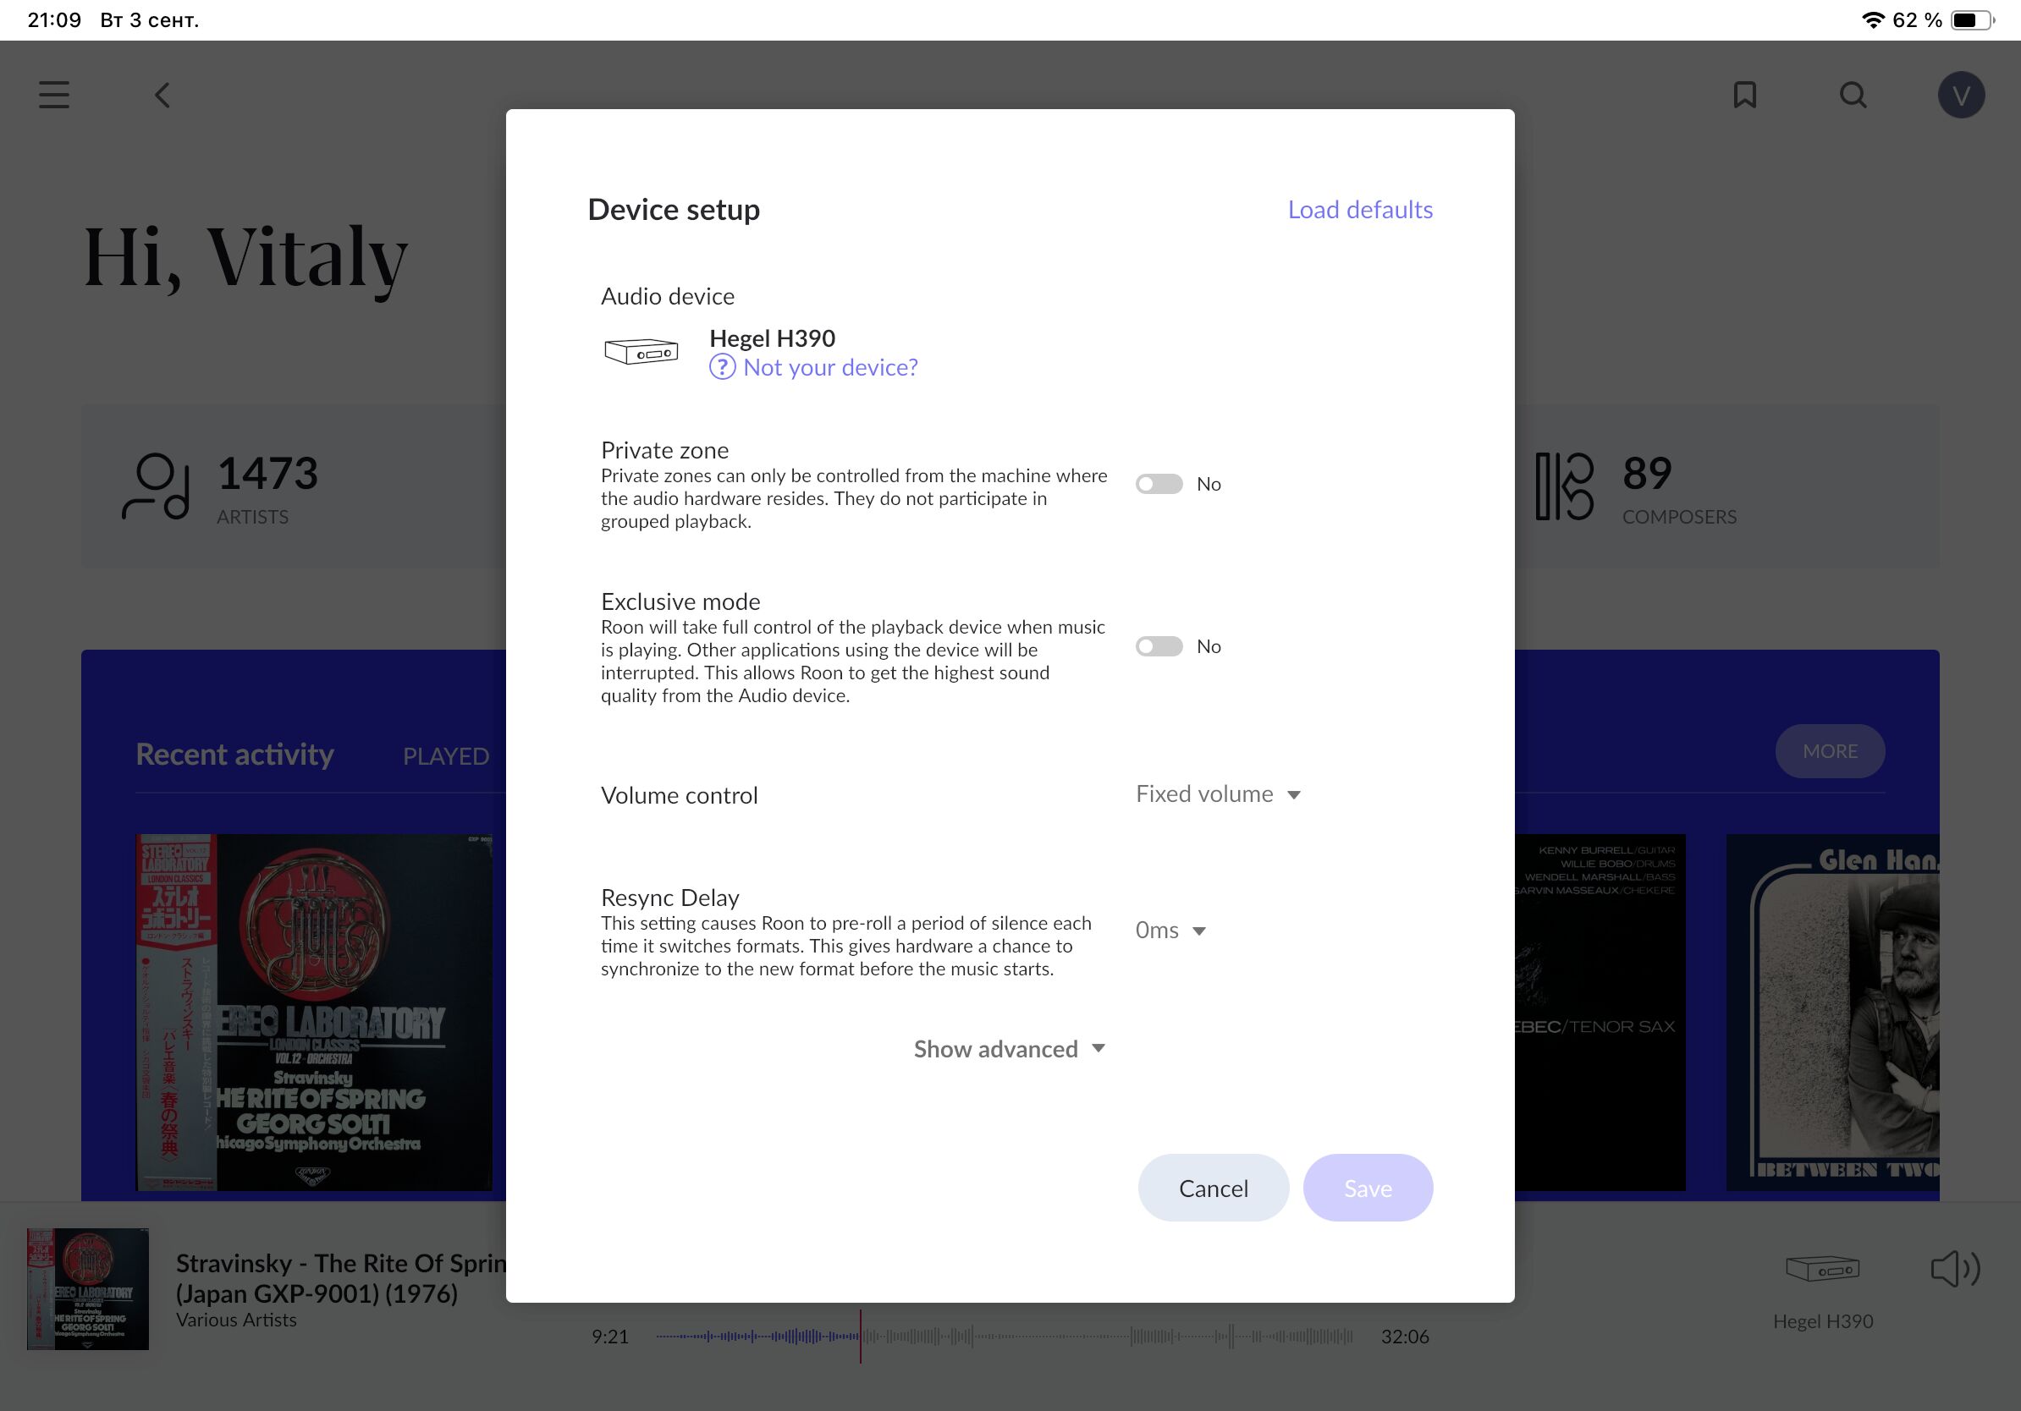Image resolution: width=2021 pixels, height=1411 pixels.
Task: Open the volume speaker icon in footer
Action: (1955, 1270)
